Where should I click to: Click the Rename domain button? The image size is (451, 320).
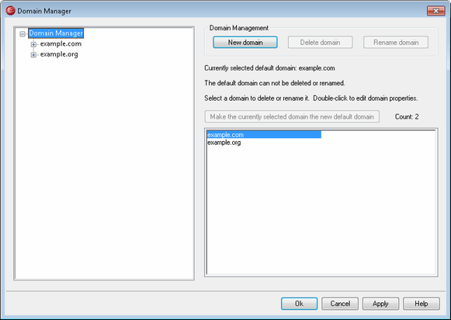point(396,42)
